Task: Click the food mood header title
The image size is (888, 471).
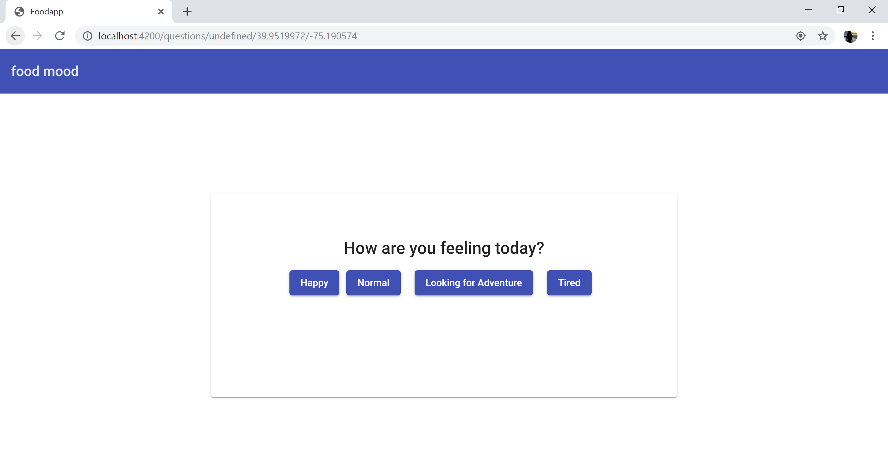Action: click(45, 71)
